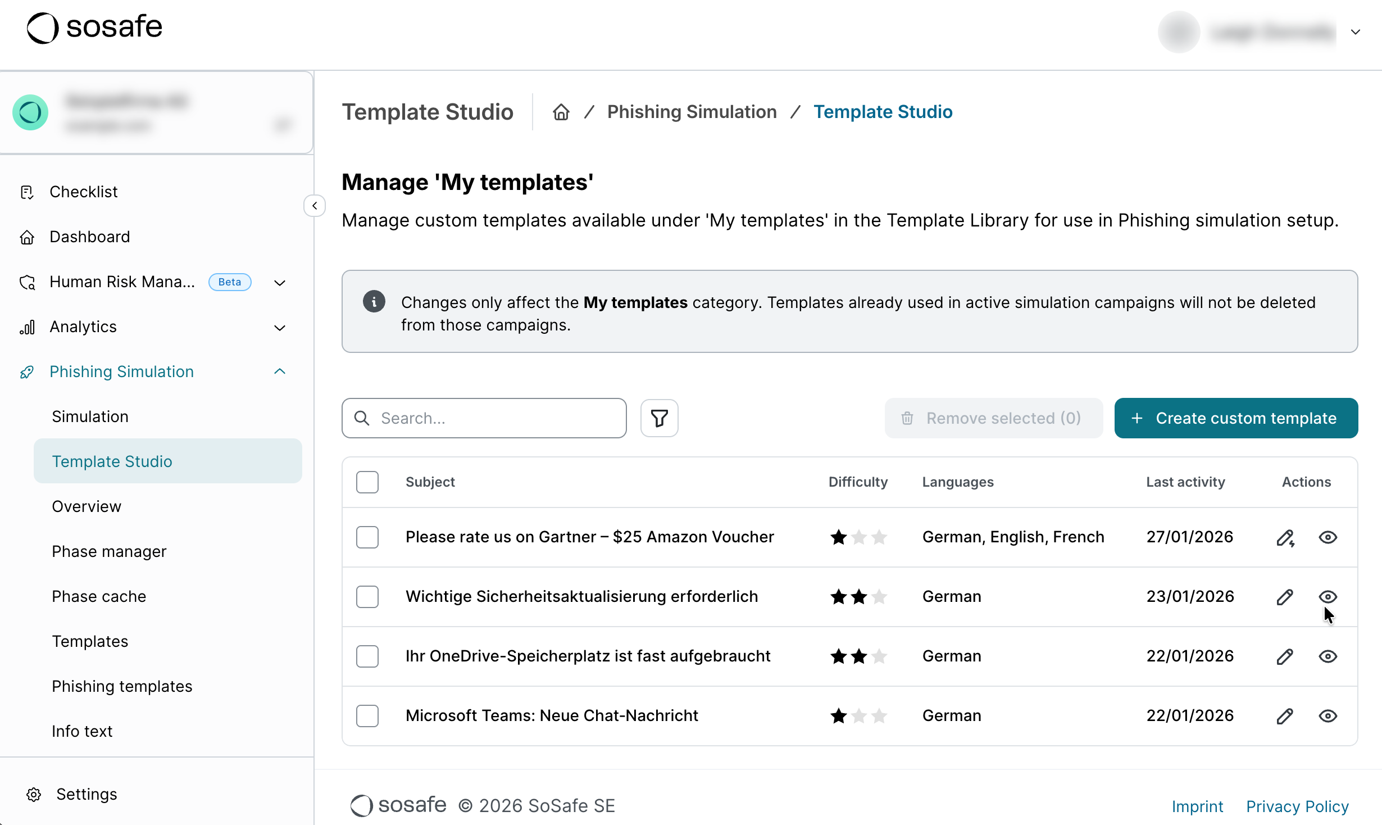
Task: Open Settings gear in sidebar
Action: (34, 794)
